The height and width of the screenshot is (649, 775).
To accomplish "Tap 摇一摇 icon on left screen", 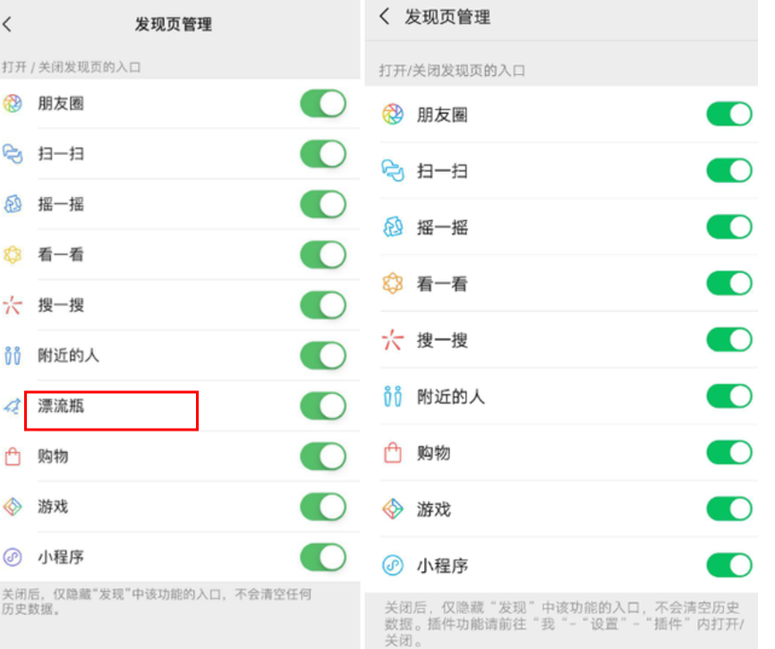I will [13, 204].
